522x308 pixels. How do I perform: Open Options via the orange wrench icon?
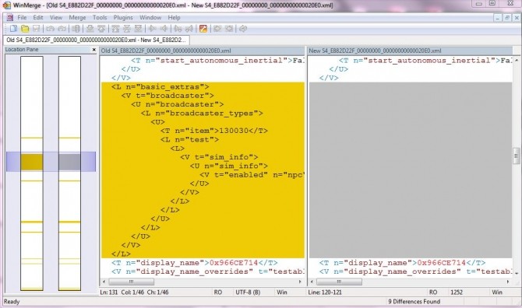[x=203, y=29]
